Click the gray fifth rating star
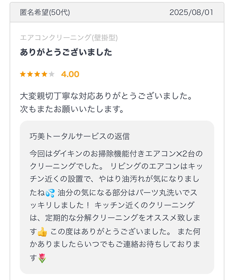The width and height of the screenshot is (234, 280). [51, 74]
